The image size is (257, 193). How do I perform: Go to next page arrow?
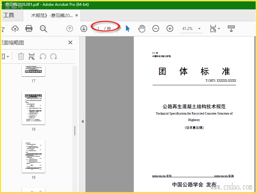tap(84, 29)
